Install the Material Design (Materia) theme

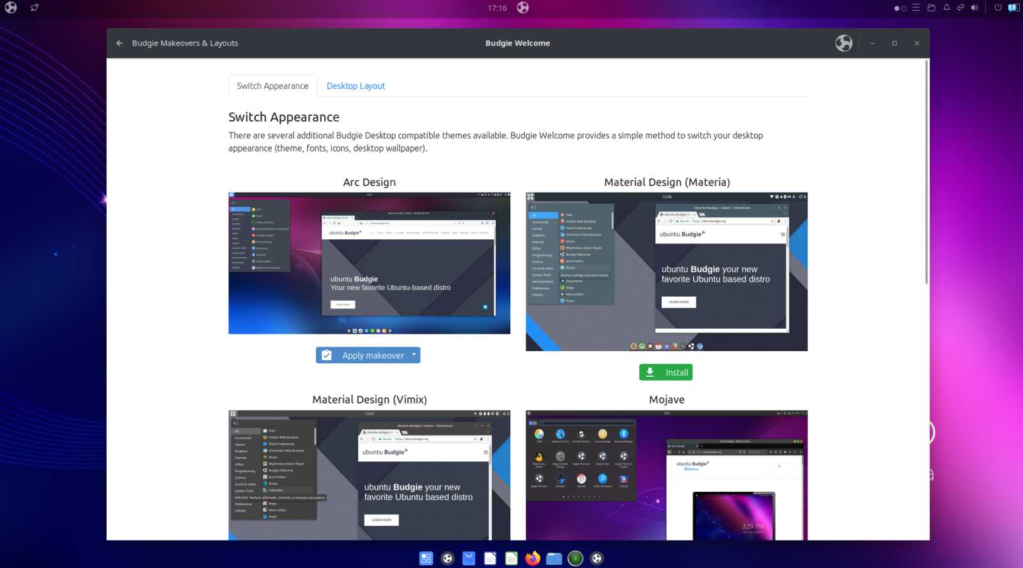point(666,372)
